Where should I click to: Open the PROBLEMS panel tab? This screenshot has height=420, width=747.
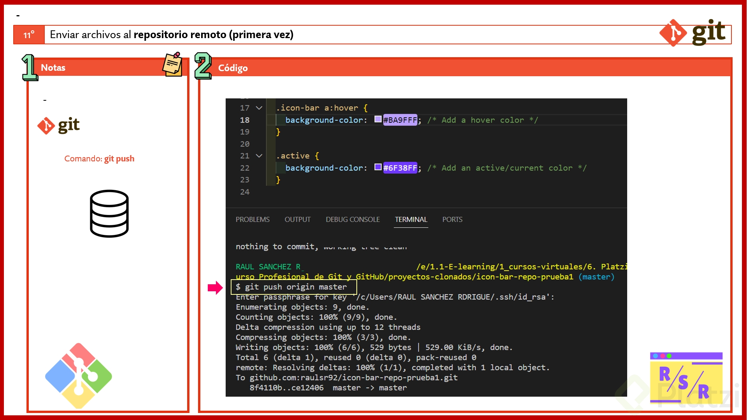[253, 219]
